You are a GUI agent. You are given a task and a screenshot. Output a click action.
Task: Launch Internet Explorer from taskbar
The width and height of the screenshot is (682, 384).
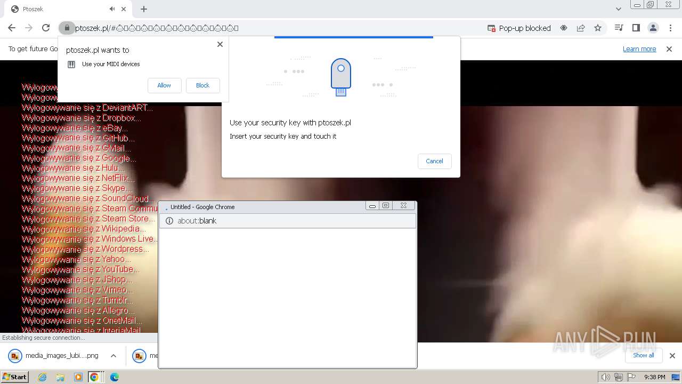pos(42,377)
